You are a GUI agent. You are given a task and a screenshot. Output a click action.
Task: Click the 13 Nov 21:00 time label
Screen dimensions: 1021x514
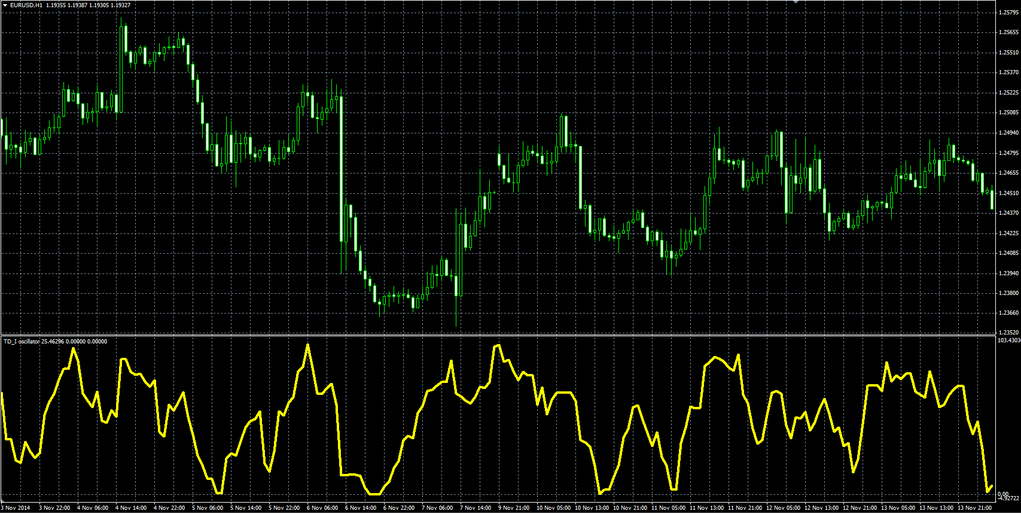point(974,508)
